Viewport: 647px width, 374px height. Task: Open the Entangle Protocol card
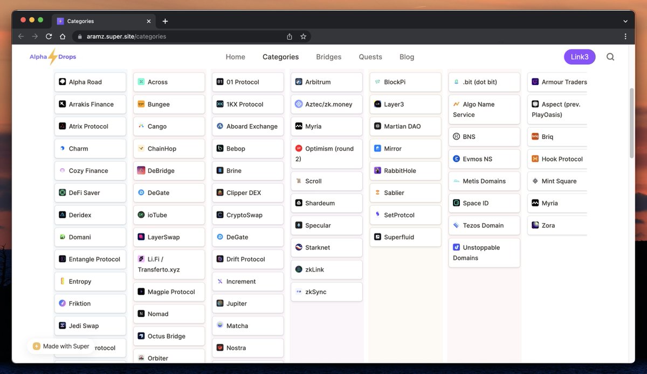pos(90,259)
